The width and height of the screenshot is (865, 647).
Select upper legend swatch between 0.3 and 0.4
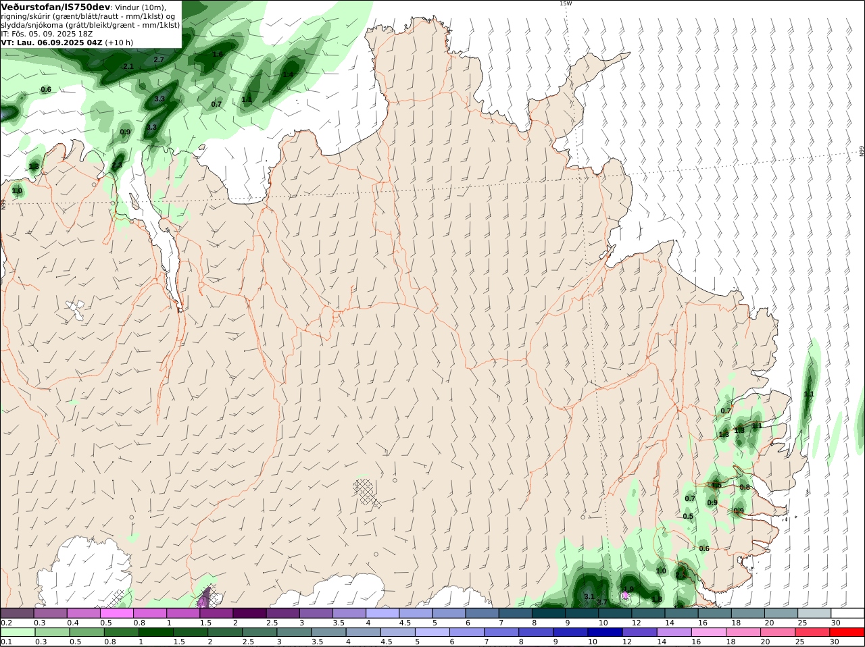[x=50, y=613]
